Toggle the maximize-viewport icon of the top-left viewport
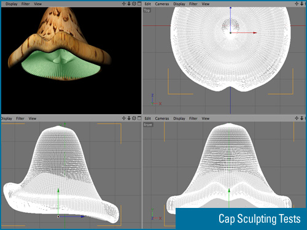 click(x=139, y=4)
